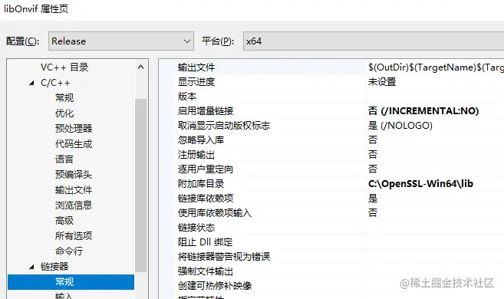
Task: Click the 逐用户重定向 property label
Action: [206, 169]
